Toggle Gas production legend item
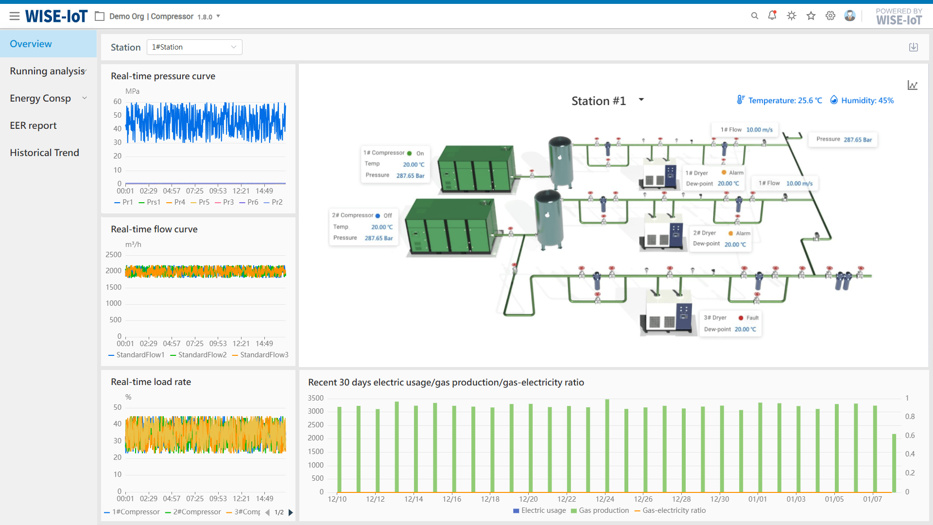The height and width of the screenshot is (525, 933). pos(600,510)
